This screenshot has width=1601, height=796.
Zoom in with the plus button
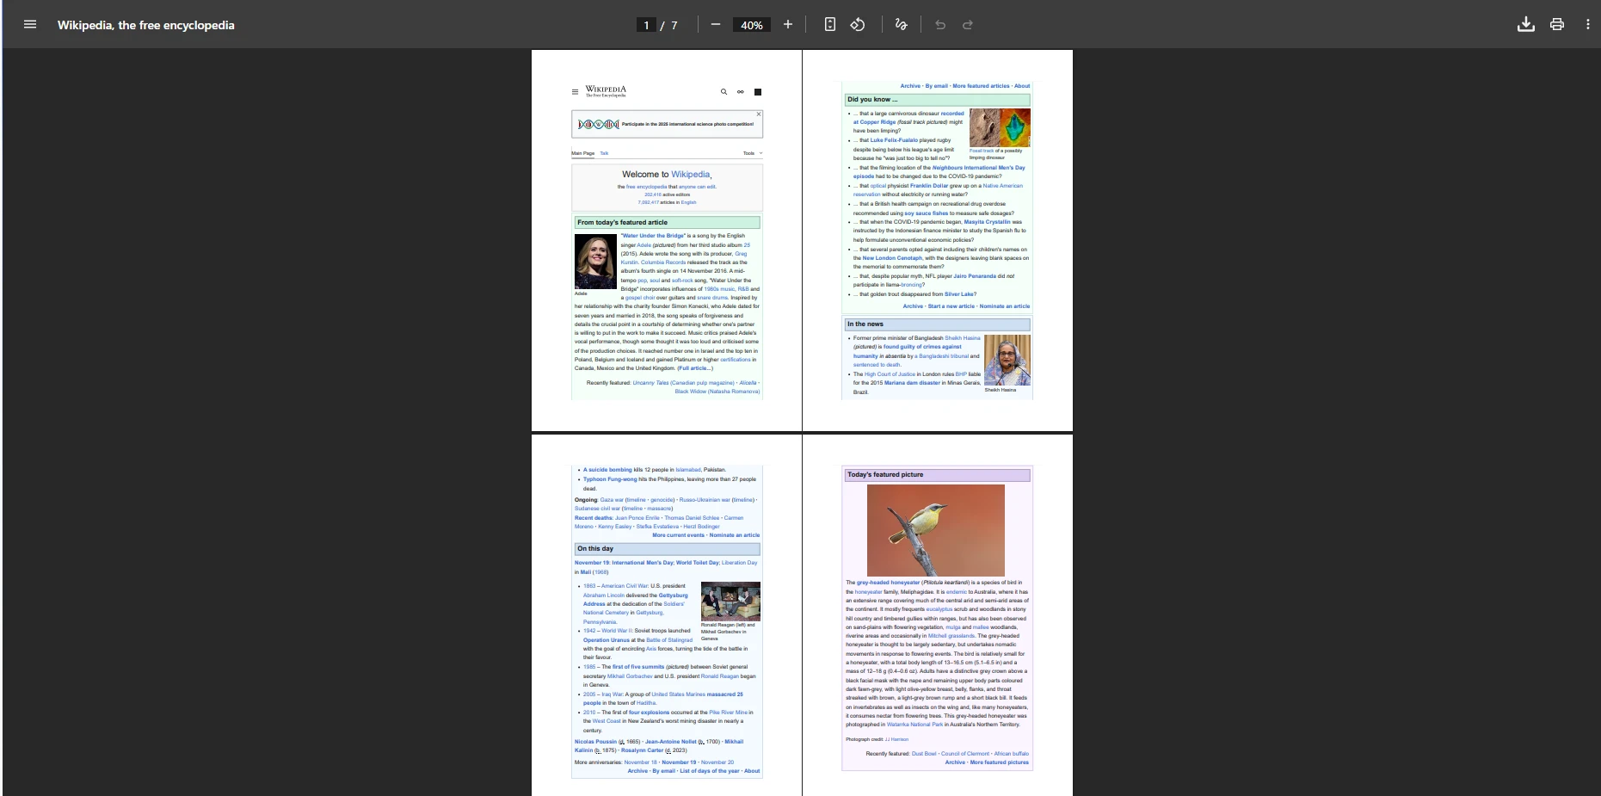coord(787,24)
